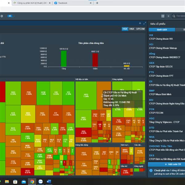Image resolution: width=185 pixels, height=185 pixels.
Task: Click the QCG -6.67% heatmap tile
Action: (x=27, y=172)
